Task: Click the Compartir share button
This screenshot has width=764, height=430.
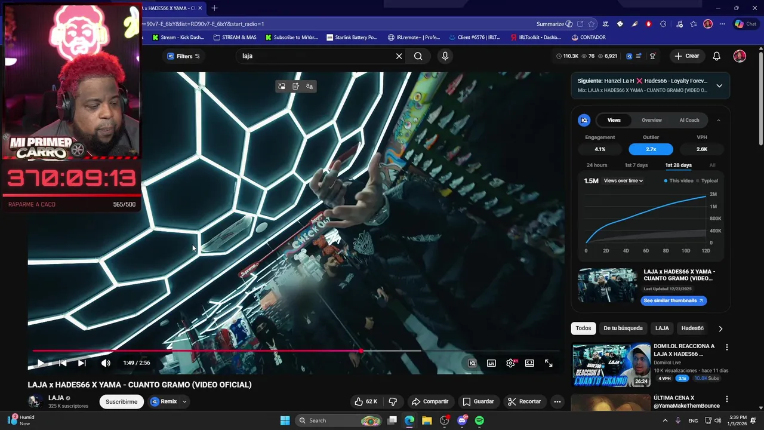Action: click(x=430, y=402)
